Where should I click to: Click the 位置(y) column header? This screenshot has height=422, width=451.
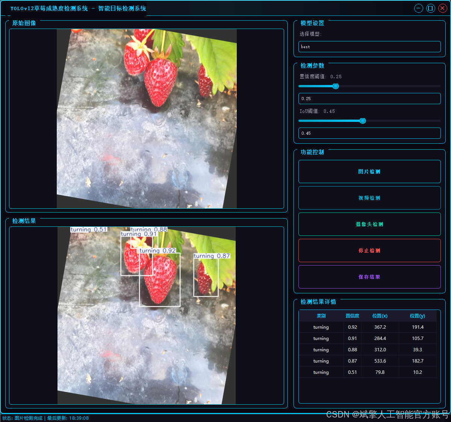pyautogui.click(x=418, y=316)
